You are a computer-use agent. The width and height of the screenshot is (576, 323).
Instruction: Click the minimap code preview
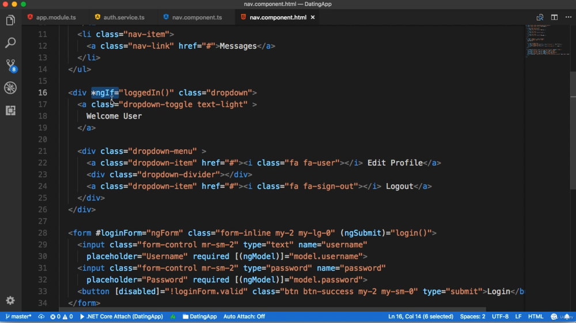coord(547,40)
